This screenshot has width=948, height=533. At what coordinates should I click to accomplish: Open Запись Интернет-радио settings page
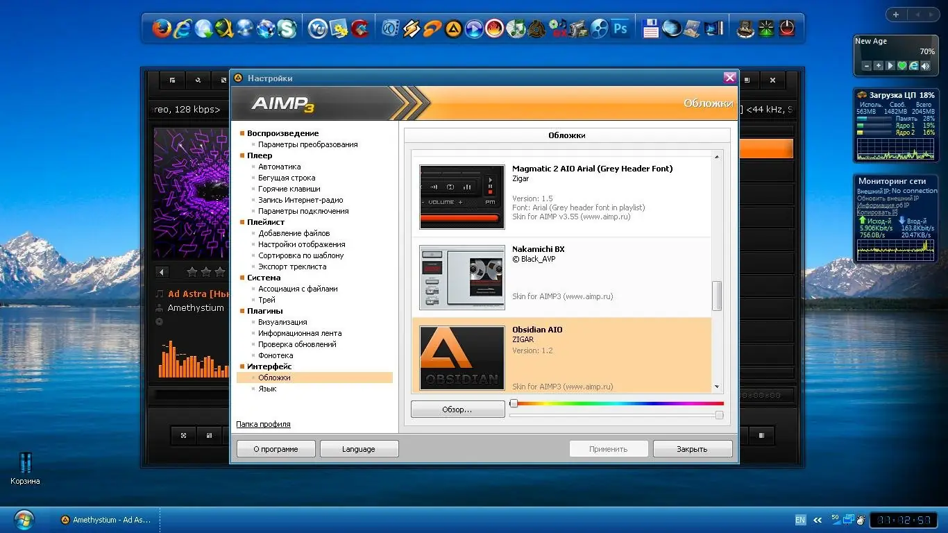pos(301,200)
